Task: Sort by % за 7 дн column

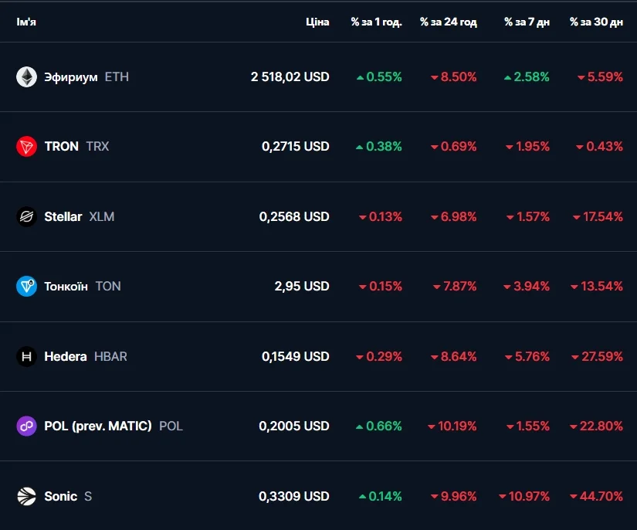Action: 527,22
